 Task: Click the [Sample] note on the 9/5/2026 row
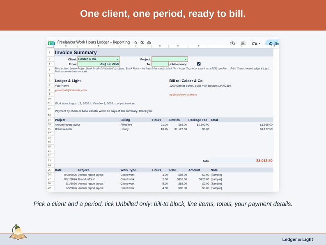(x=216, y=188)
